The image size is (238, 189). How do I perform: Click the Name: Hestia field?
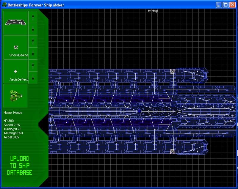[x=13, y=113]
